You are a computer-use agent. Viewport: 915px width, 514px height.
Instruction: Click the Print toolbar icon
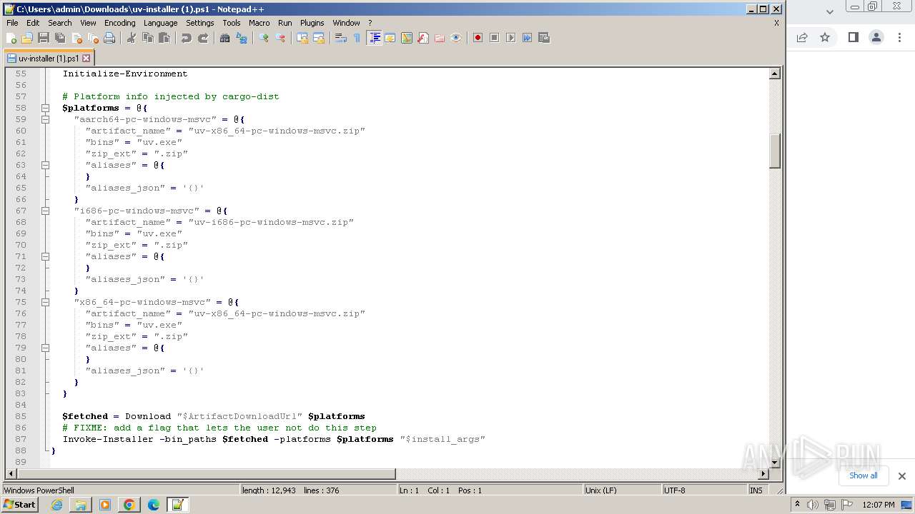click(109, 38)
